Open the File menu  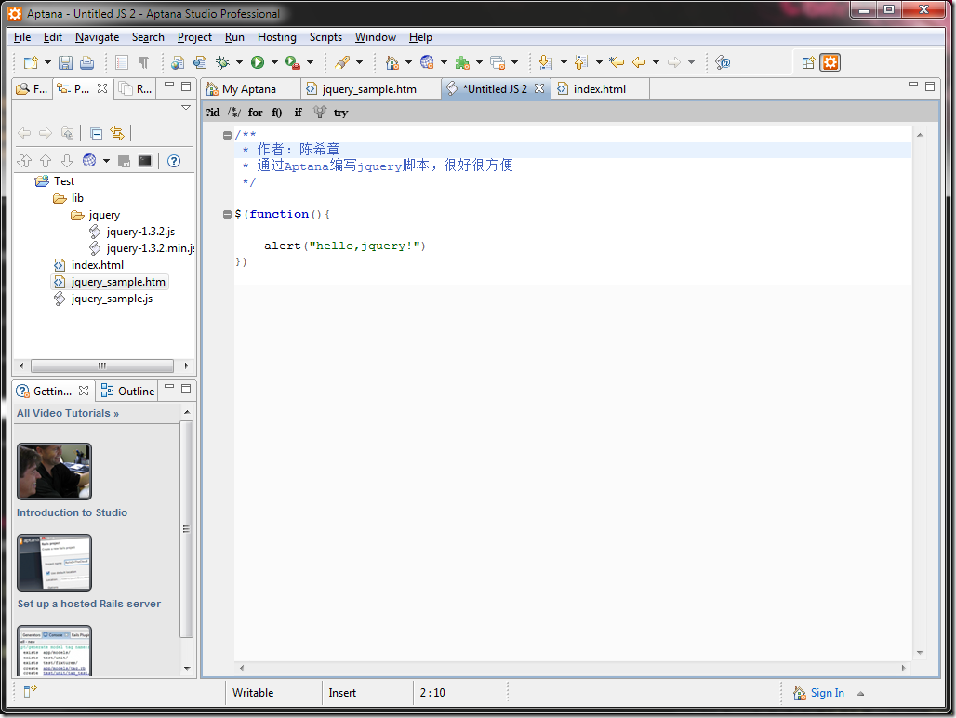[x=22, y=37]
